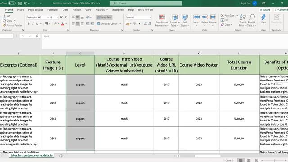Open the Home ribbon tab
The height and width of the screenshot is (162, 288).
coord(9,10)
